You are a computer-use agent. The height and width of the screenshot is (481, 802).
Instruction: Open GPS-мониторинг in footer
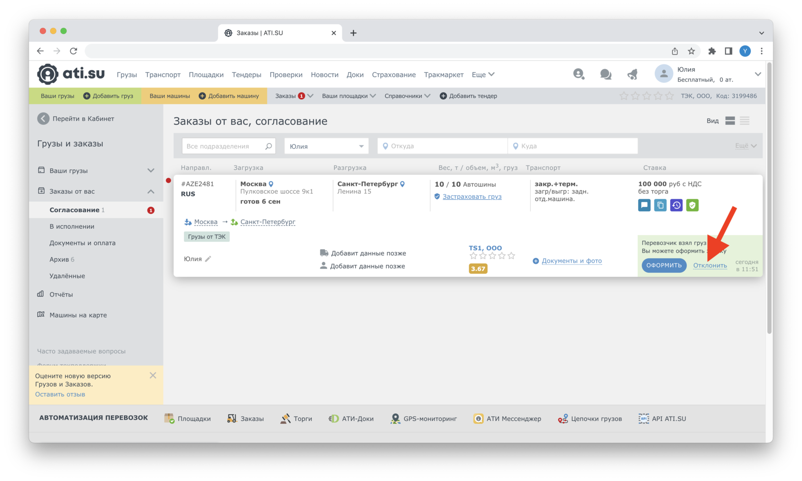pyautogui.click(x=423, y=419)
